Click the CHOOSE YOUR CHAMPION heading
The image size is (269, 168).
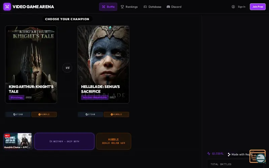[67, 19]
